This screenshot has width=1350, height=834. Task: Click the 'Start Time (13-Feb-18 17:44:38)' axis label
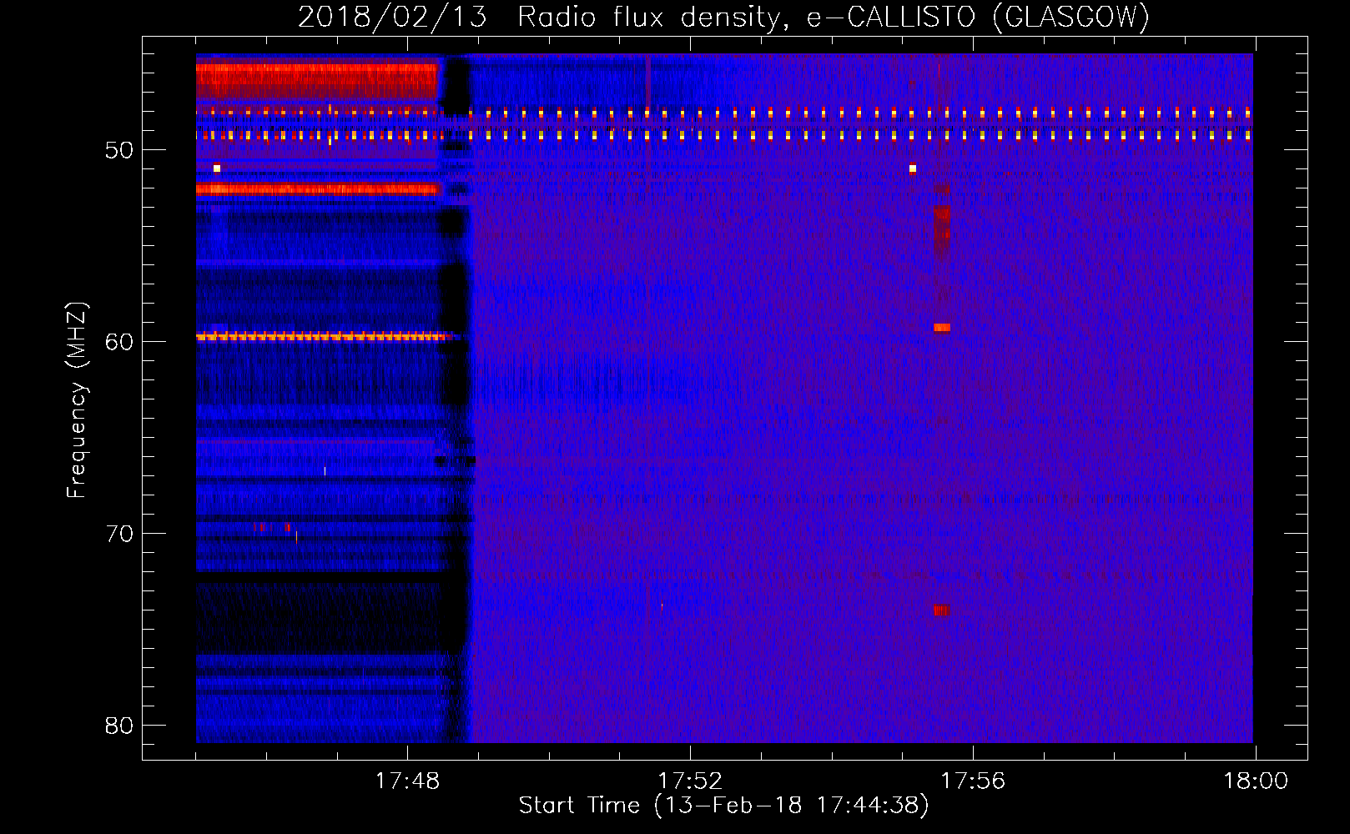(723, 806)
